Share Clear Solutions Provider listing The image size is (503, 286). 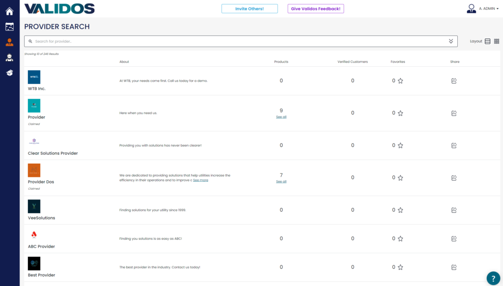454,145
